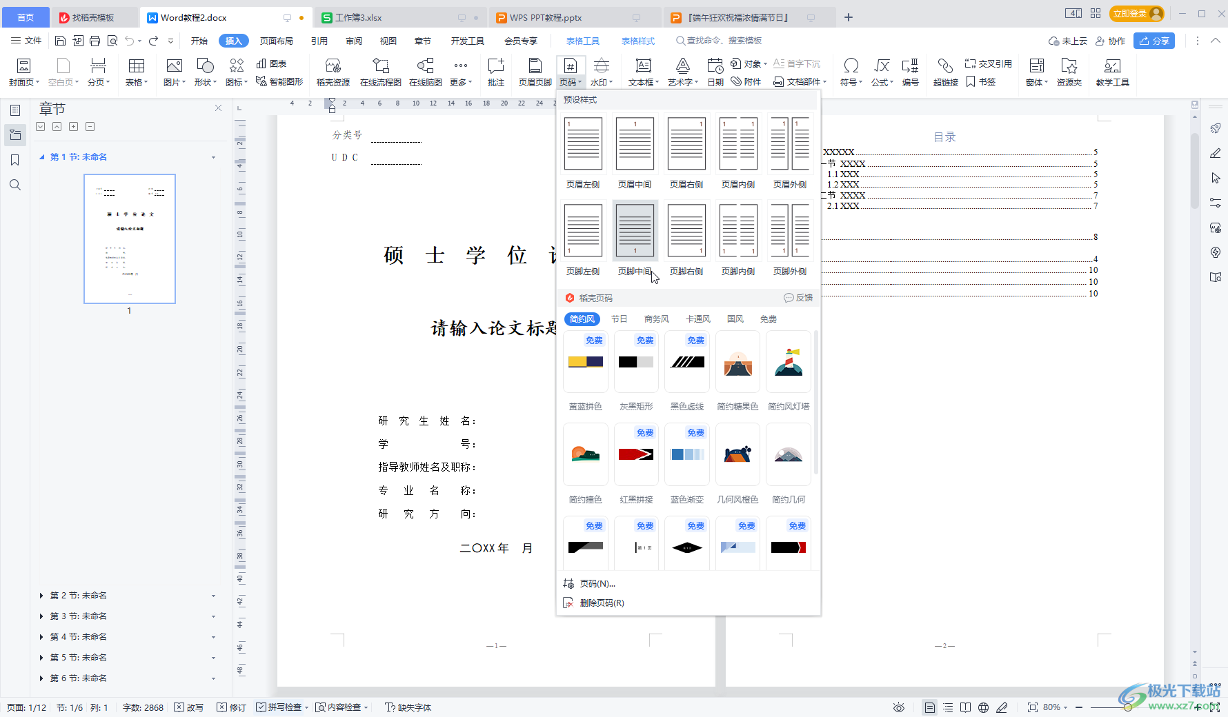Screen dimensions: 1228x717
Task: Click the zoom out minus button
Action: [1079, 707]
